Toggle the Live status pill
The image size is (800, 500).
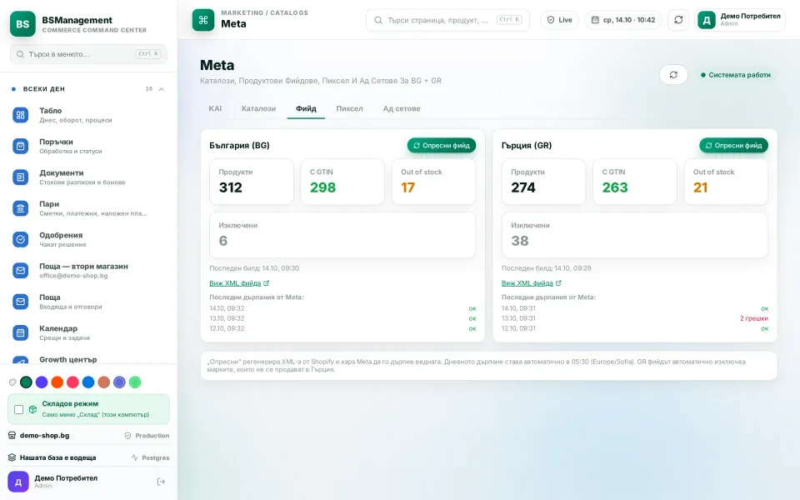559,20
